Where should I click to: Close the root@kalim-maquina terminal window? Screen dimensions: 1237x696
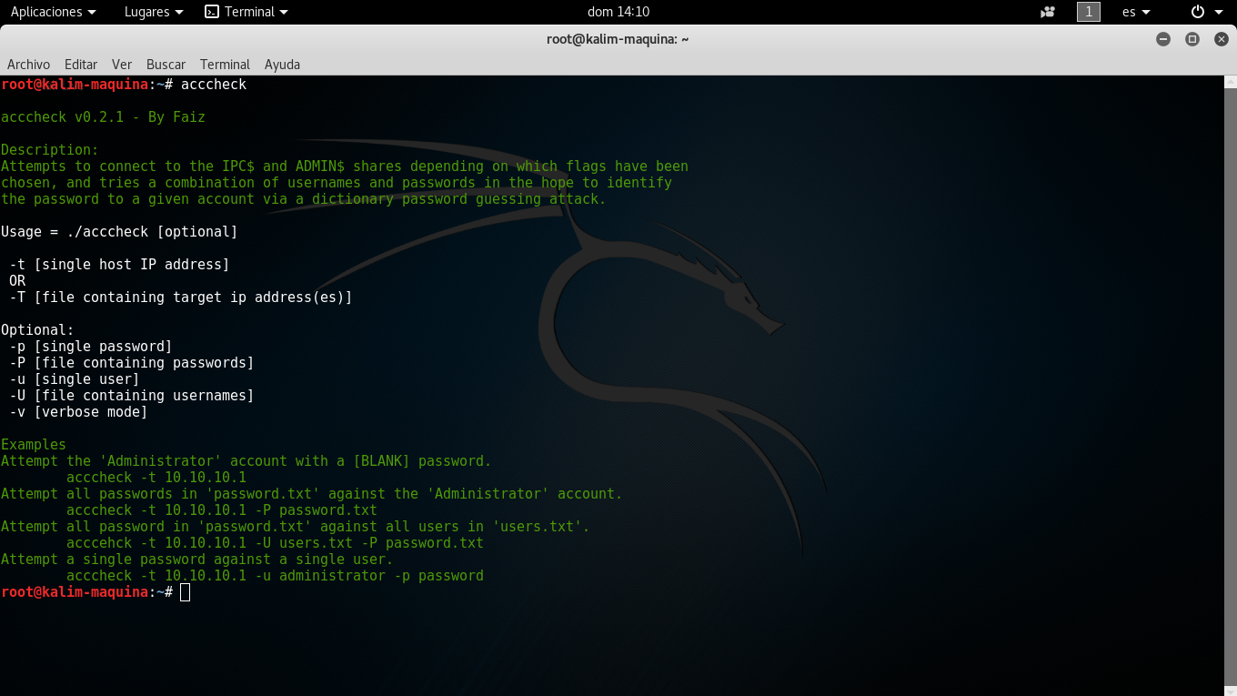pyautogui.click(x=1220, y=39)
